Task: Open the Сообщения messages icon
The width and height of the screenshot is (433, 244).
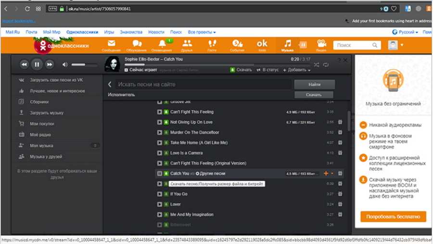Action: pyautogui.click(x=111, y=45)
